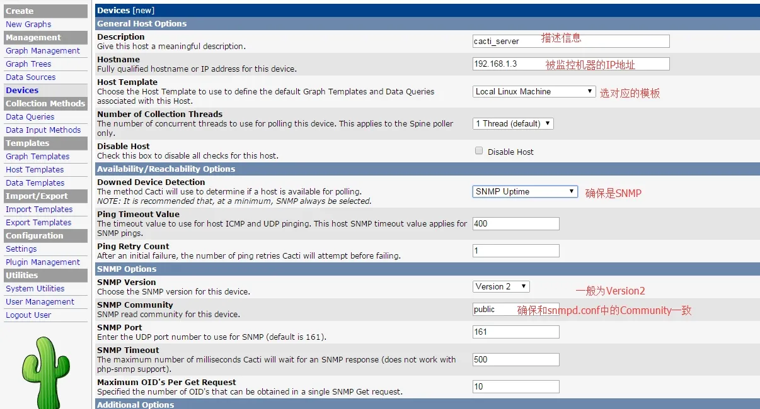
Task: Open Import Templates page
Action: pos(39,209)
